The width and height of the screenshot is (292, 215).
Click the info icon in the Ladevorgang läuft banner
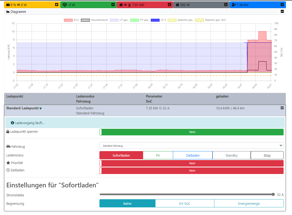click(x=12, y=123)
